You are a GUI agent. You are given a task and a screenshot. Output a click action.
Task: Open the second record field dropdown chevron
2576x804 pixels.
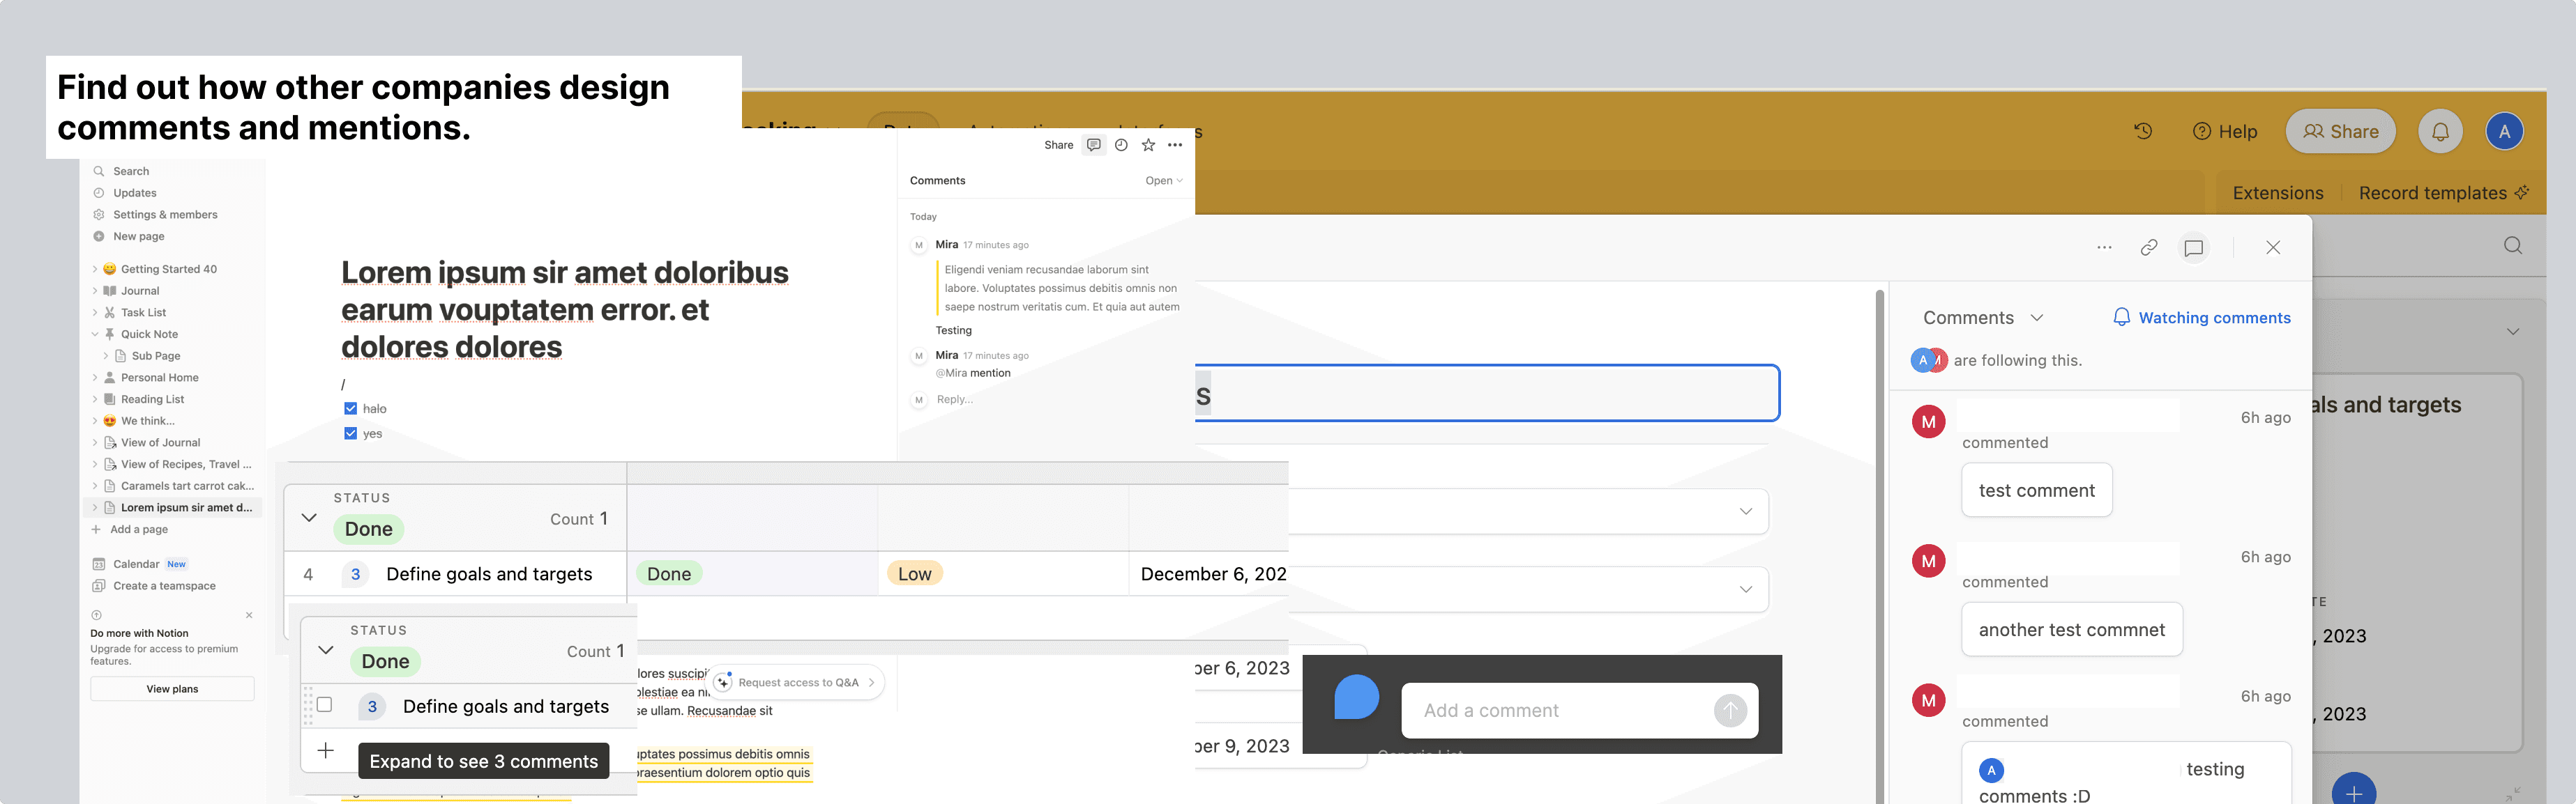click(1746, 589)
